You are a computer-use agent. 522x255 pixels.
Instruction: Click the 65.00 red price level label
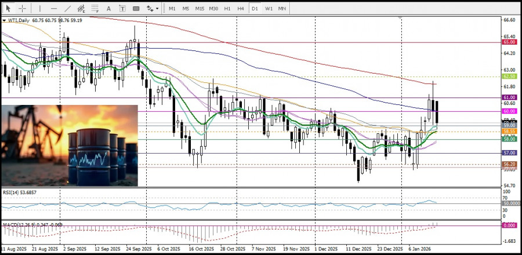point(509,42)
